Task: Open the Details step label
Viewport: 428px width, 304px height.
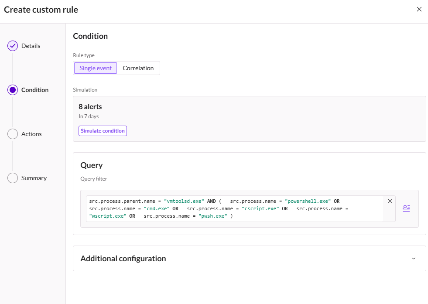Action: coord(31,46)
